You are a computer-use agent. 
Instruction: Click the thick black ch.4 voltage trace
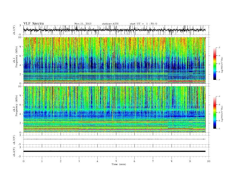point(114,151)
